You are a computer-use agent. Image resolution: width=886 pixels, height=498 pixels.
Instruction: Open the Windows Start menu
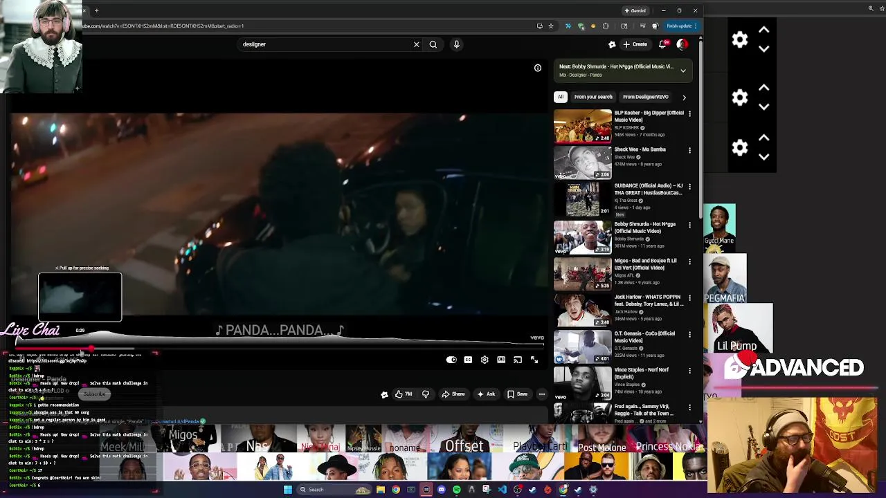(x=288, y=490)
